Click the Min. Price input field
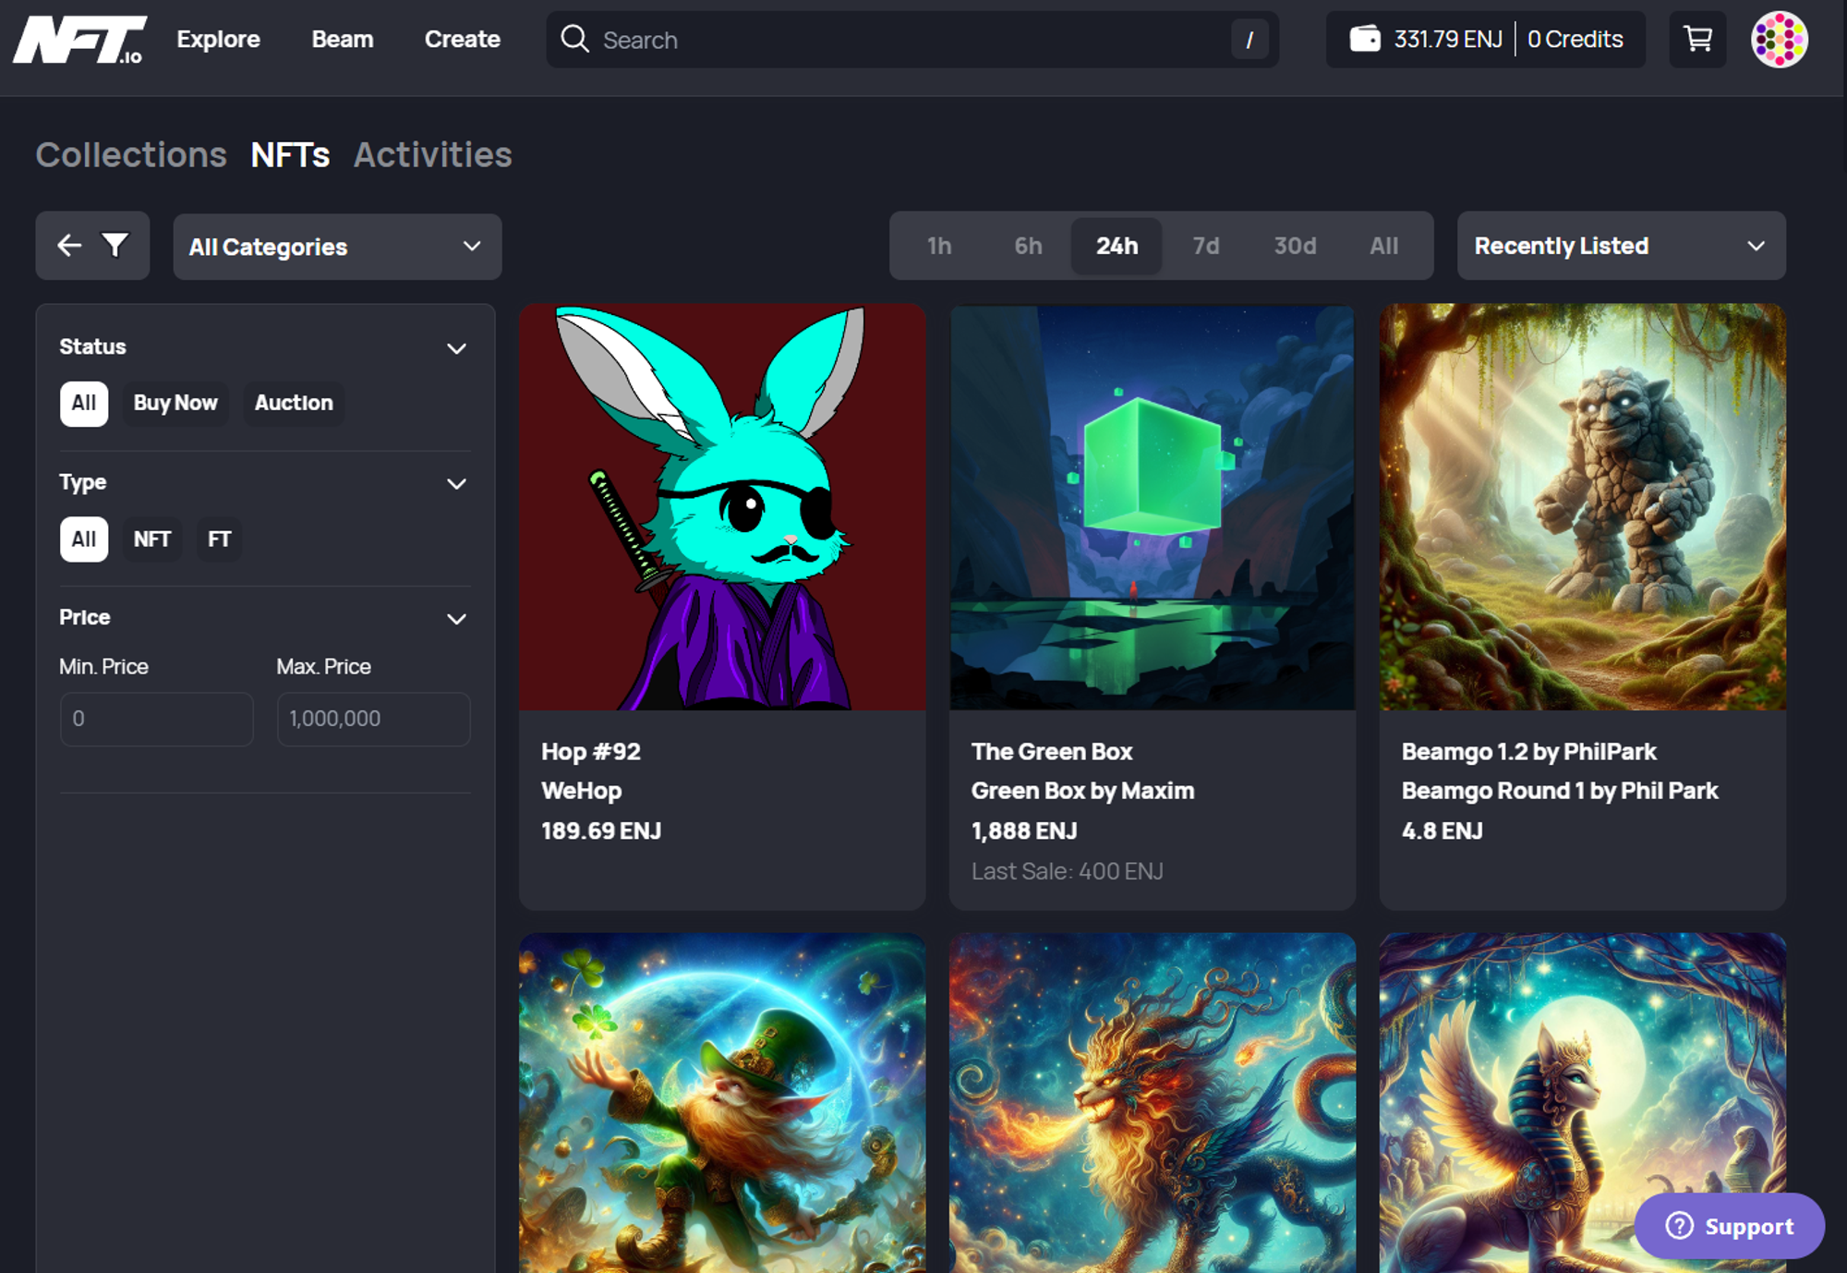 [157, 719]
